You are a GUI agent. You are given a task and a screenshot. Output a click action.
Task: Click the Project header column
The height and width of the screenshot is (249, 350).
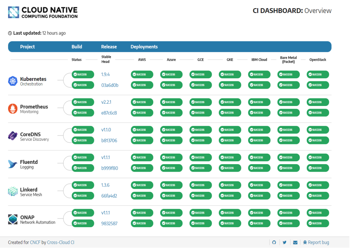coord(27,47)
